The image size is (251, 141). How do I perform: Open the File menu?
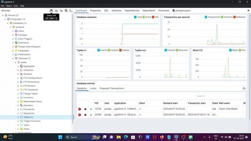point(2,6)
